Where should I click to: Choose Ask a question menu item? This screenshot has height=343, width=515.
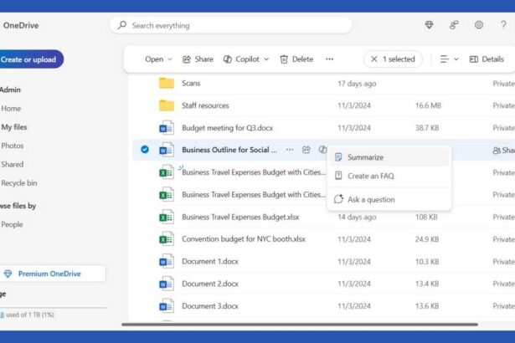point(389,200)
